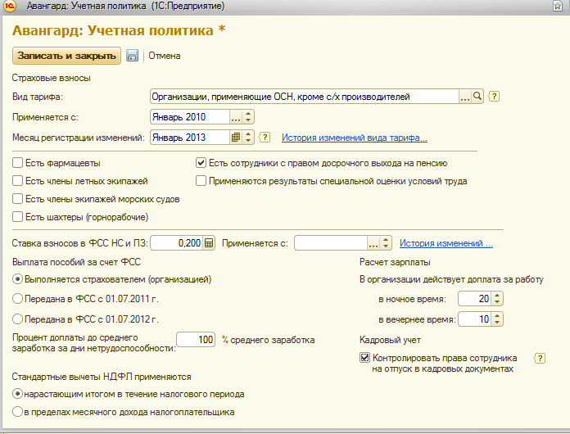Click Месяц регистрации изменений field Январь 2013
Viewport: 570px width, 434px height.
190,138
